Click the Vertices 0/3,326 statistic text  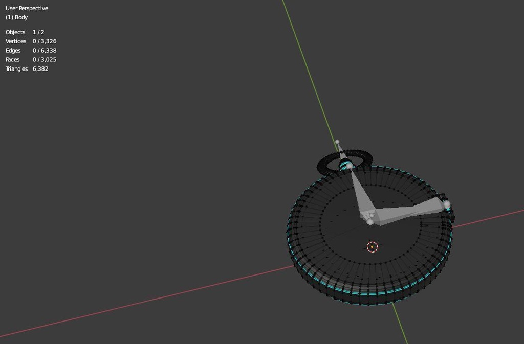coord(31,41)
